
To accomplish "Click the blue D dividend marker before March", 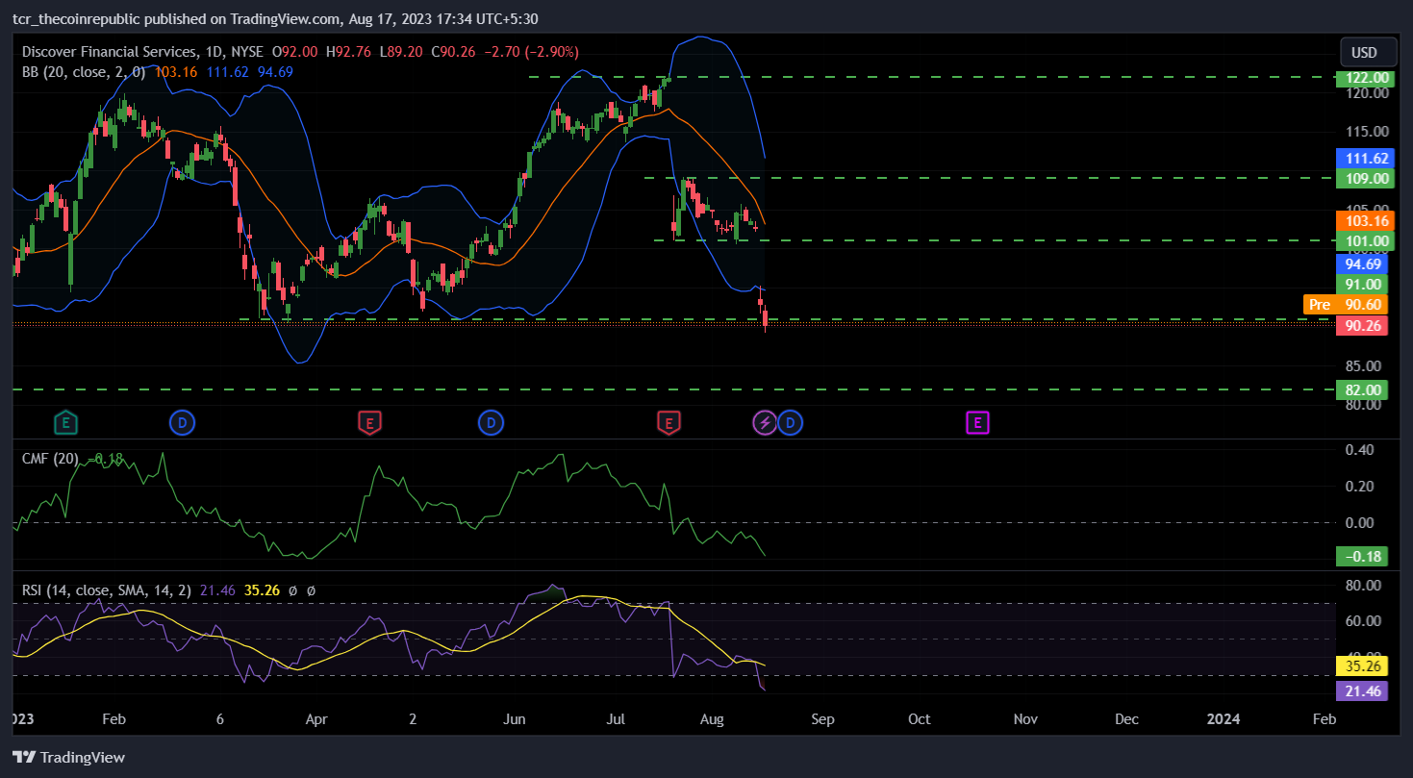I will click(182, 421).
